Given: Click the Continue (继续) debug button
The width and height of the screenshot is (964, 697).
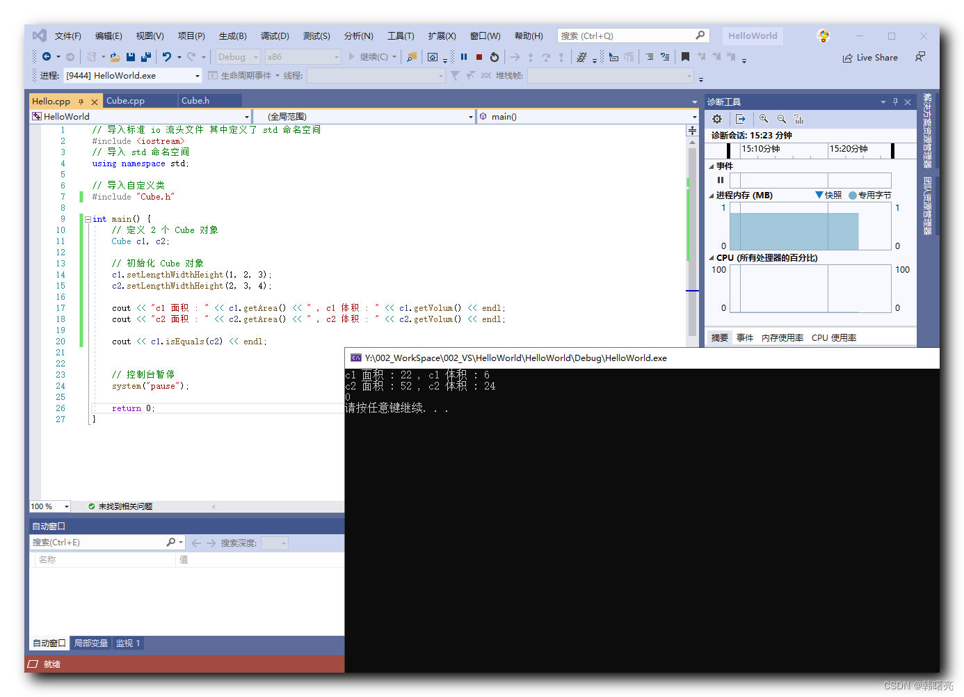Looking at the screenshot, I should click(369, 57).
